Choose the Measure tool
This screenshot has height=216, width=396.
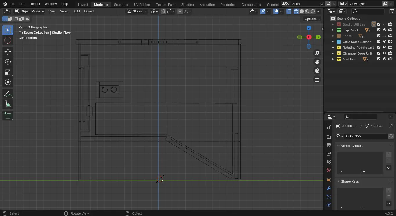[8, 104]
